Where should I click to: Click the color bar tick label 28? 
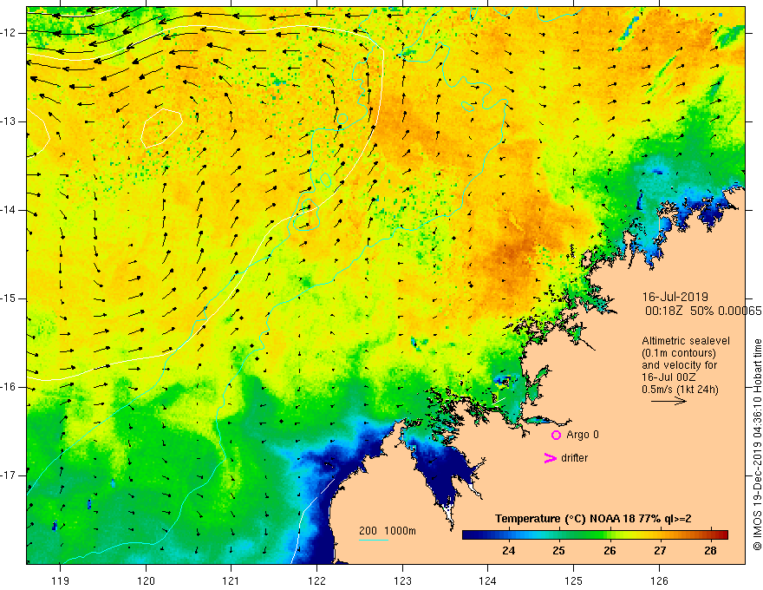click(x=710, y=551)
